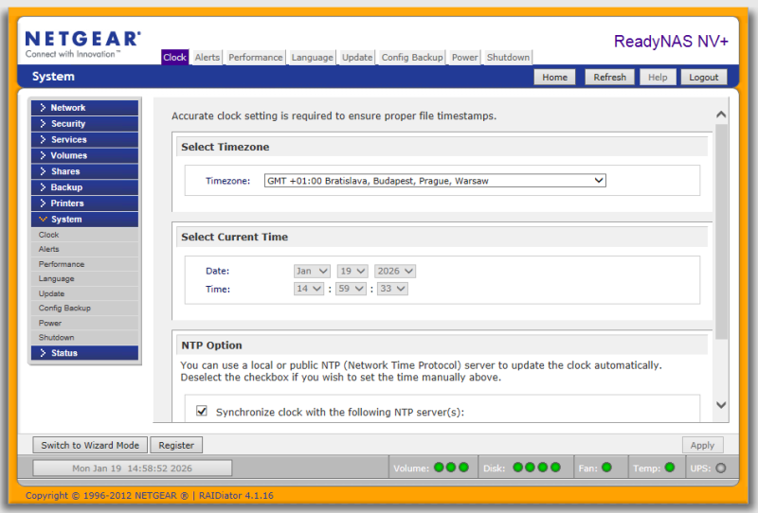Select the Clock tab
The width and height of the screenshot is (758, 513).
[174, 57]
